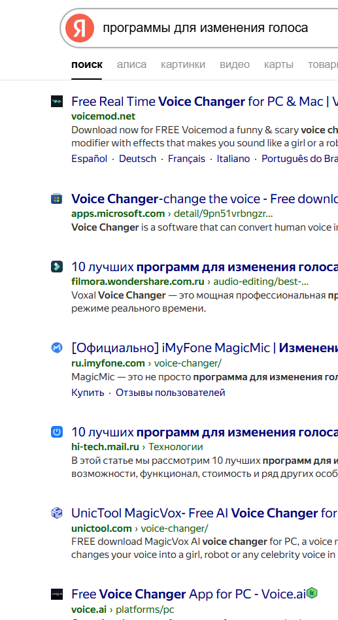
Task: Open the voicemod.net URL link
Action: (x=103, y=116)
